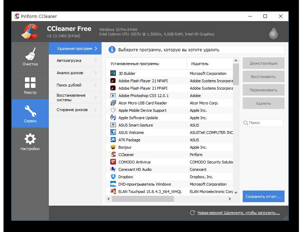Click the vertical scrollbar up arrow

(x=236, y=61)
